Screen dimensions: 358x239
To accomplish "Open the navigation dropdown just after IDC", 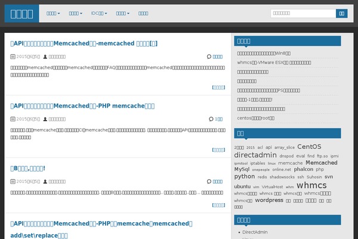I will click(122, 13).
